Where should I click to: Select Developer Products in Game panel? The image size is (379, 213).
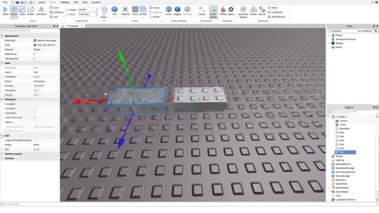[x=345, y=39]
